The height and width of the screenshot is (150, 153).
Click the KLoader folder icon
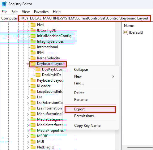pos(33,86)
